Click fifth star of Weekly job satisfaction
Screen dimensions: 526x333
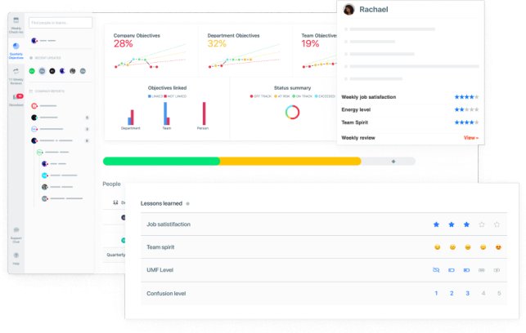(477, 97)
